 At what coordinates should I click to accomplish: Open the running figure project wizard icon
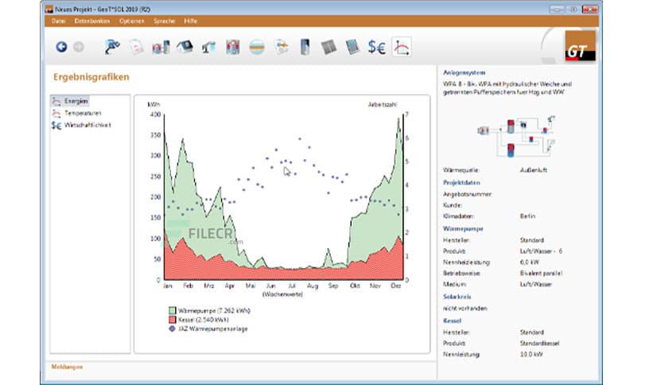[x=112, y=47]
